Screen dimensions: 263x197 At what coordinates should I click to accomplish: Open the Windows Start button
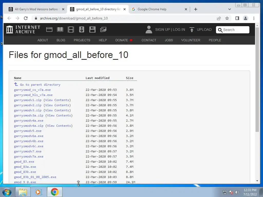(7, 192)
